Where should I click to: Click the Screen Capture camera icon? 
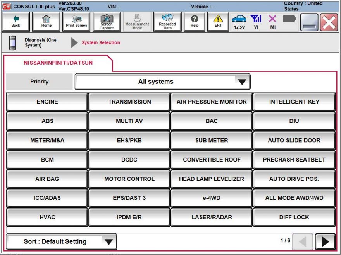(107, 21)
